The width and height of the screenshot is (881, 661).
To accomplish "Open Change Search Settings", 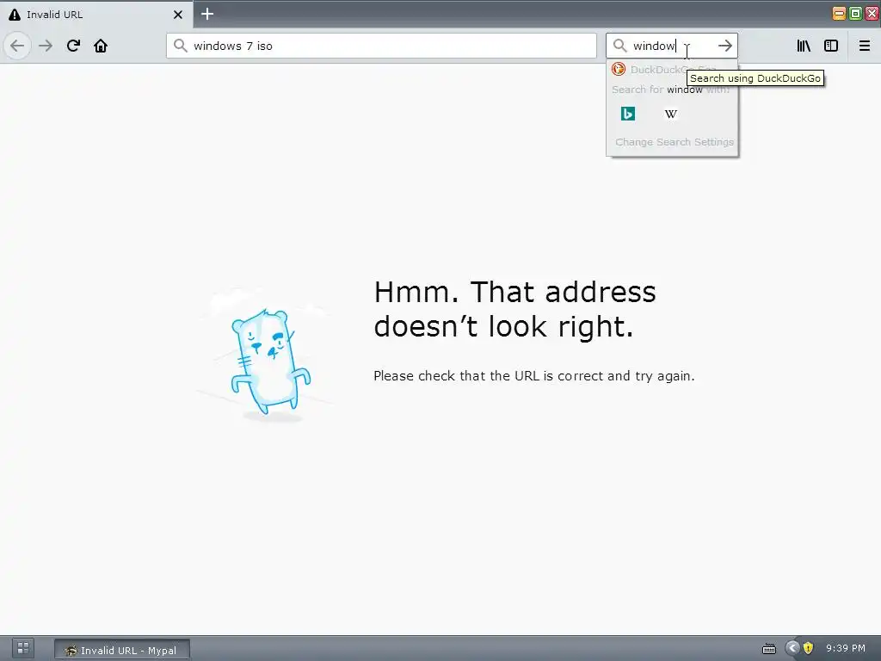I will point(675,142).
